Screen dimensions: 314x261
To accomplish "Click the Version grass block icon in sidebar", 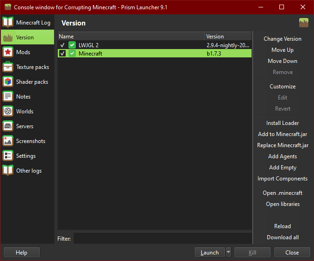I will coord(8,37).
